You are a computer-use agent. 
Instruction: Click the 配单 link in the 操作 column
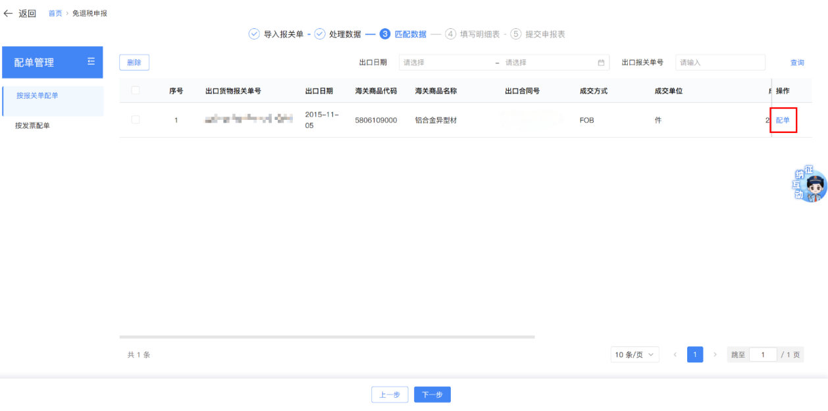[x=783, y=121]
